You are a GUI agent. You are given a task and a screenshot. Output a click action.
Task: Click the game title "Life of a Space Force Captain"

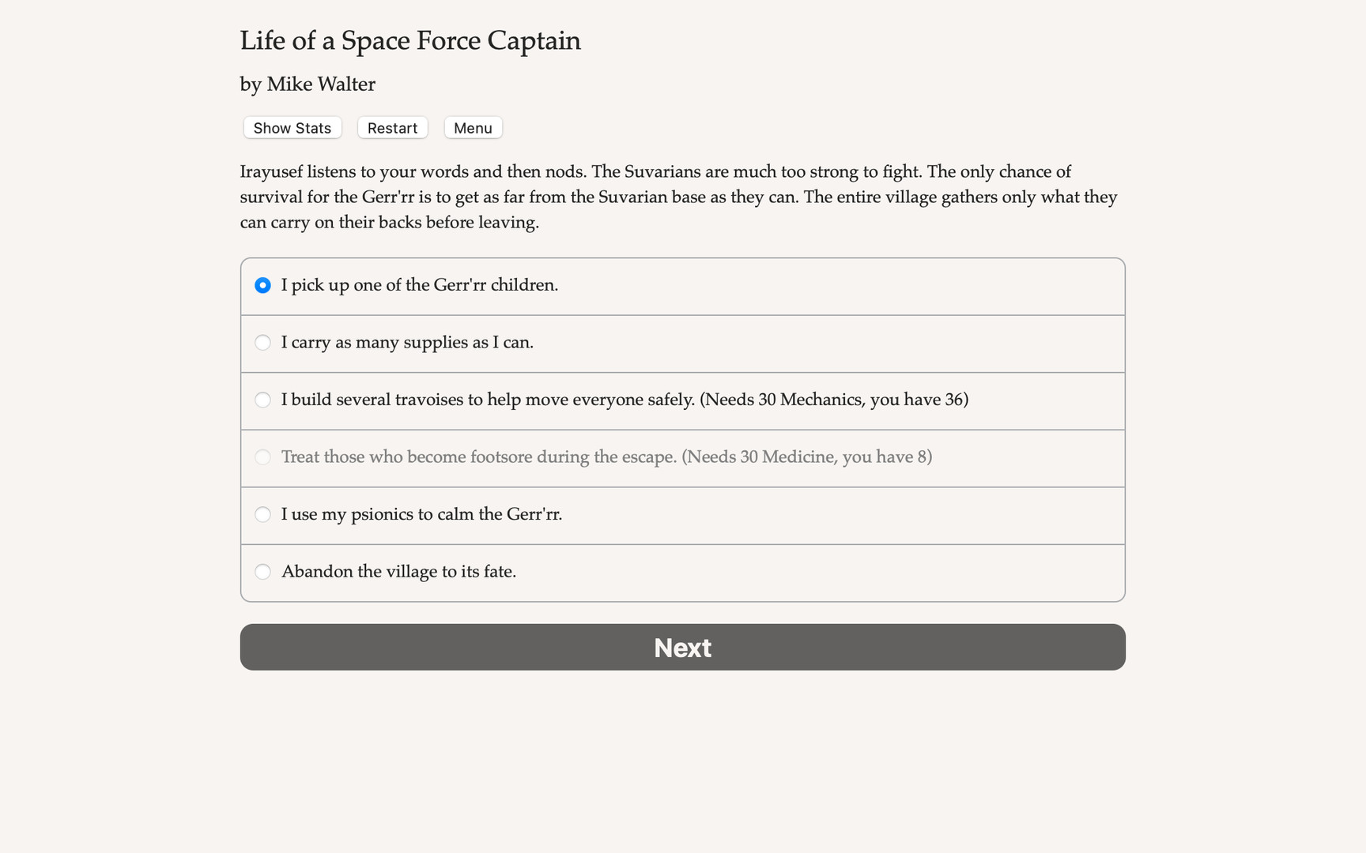[x=410, y=40]
